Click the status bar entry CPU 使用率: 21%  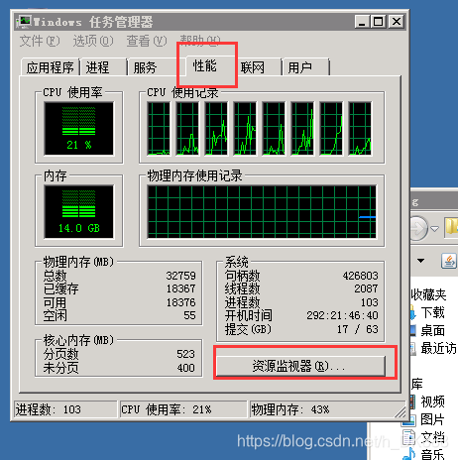pyautogui.click(x=183, y=409)
